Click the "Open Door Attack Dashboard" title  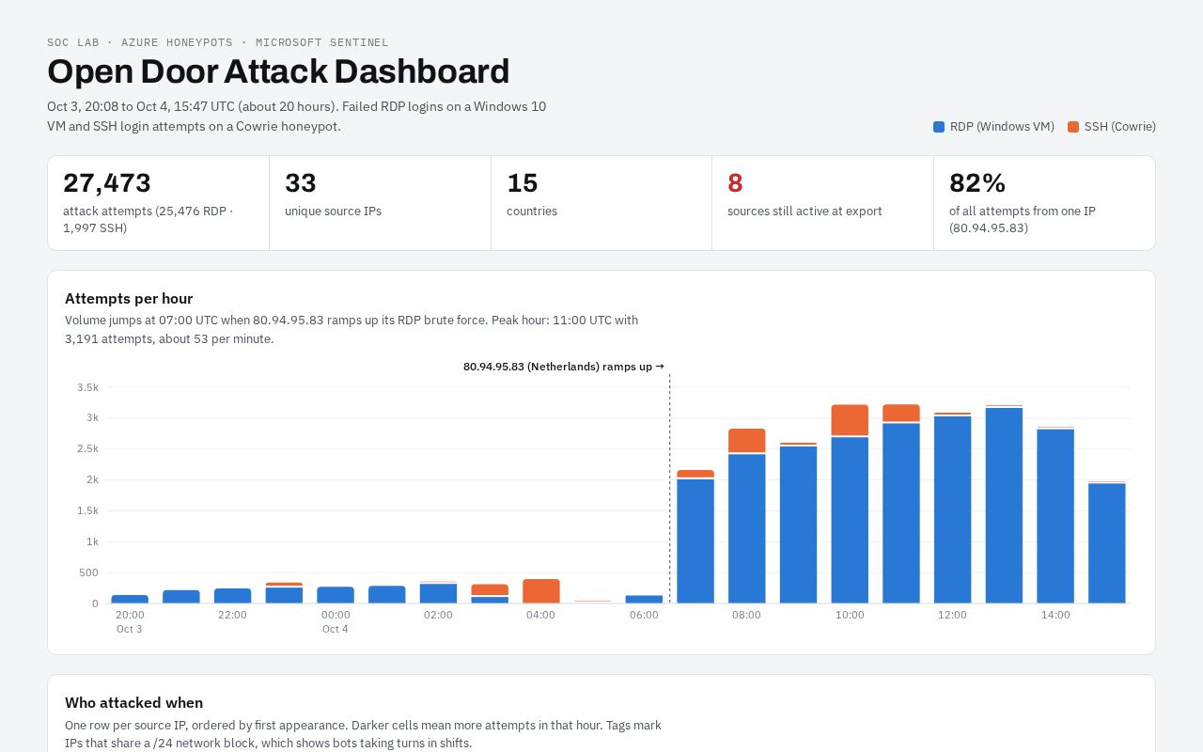point(278,71)
